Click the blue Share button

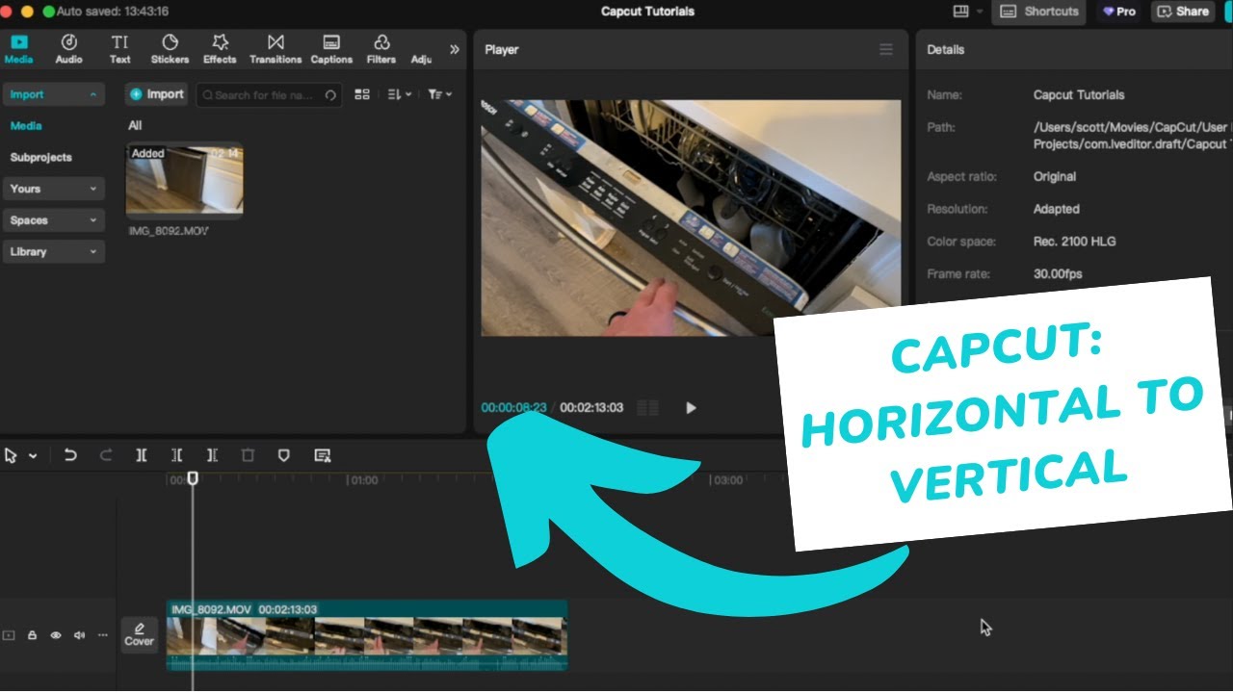tap(1183, 11)
